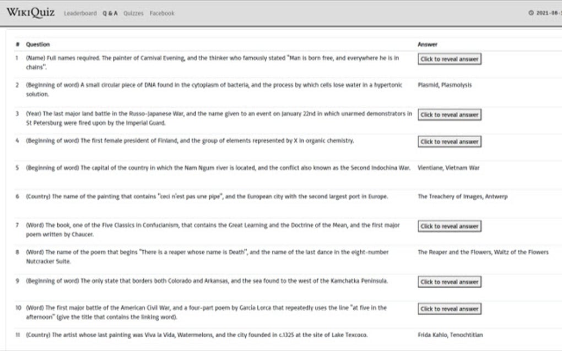Reveal answer for question 1
Image resolution: width=562 pixels, height=351 pixels.
[x=449, y=59]
